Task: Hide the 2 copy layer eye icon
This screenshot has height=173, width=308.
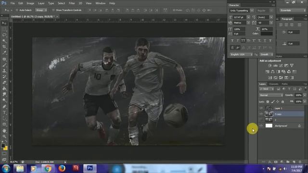Action: (x=261, y=114)
